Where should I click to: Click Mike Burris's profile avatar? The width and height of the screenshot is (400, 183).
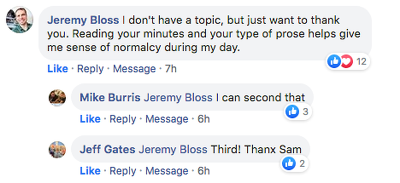coord(57,98)
